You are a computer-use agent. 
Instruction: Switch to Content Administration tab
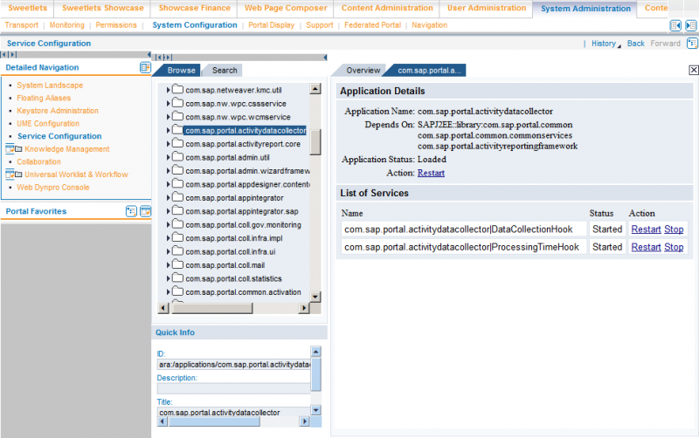[387, 8]
